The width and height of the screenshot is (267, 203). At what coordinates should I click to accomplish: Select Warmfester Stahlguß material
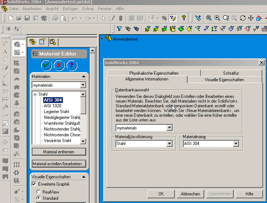[62, 123]
